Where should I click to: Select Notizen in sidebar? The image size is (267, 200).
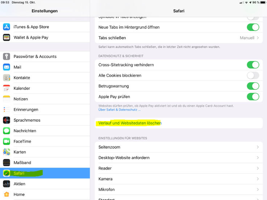tap(45, 99)
